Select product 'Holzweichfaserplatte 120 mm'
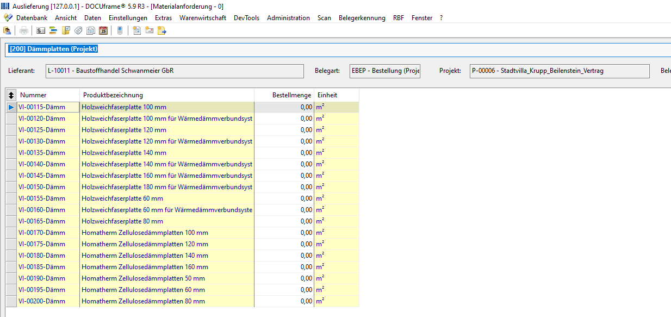 click(x=167, y=130)
